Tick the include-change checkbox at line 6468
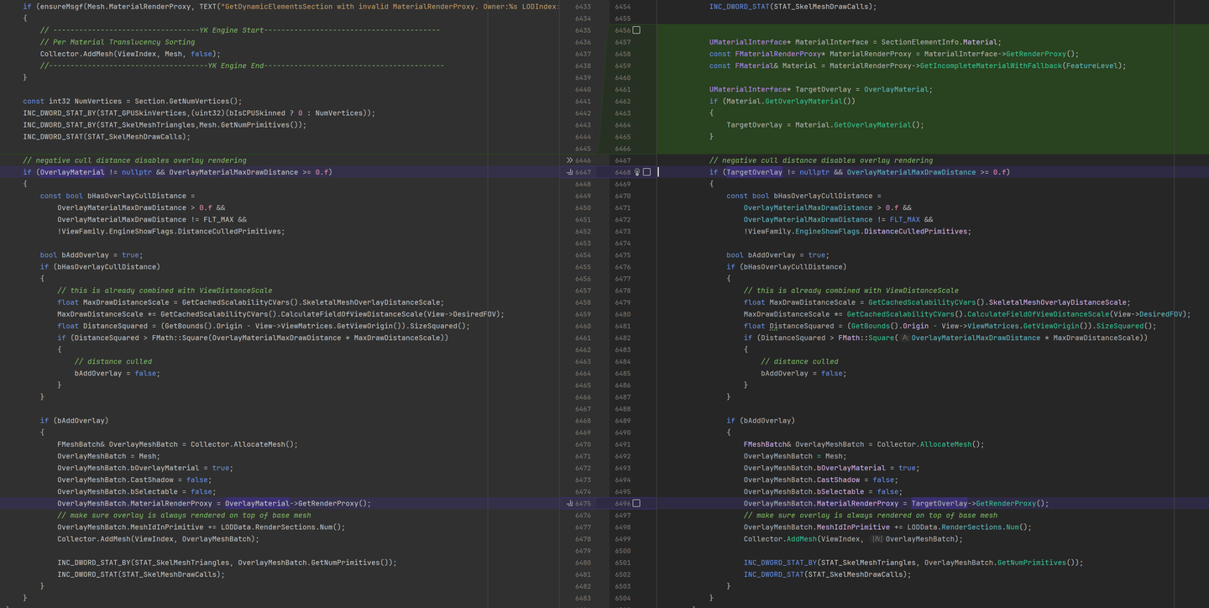This screenshot has width=1209, height=608. click(646, 172)
